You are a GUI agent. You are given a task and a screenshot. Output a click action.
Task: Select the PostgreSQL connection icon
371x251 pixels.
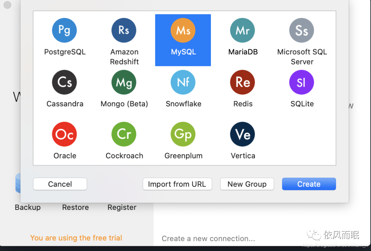click(x=64, y=31)
